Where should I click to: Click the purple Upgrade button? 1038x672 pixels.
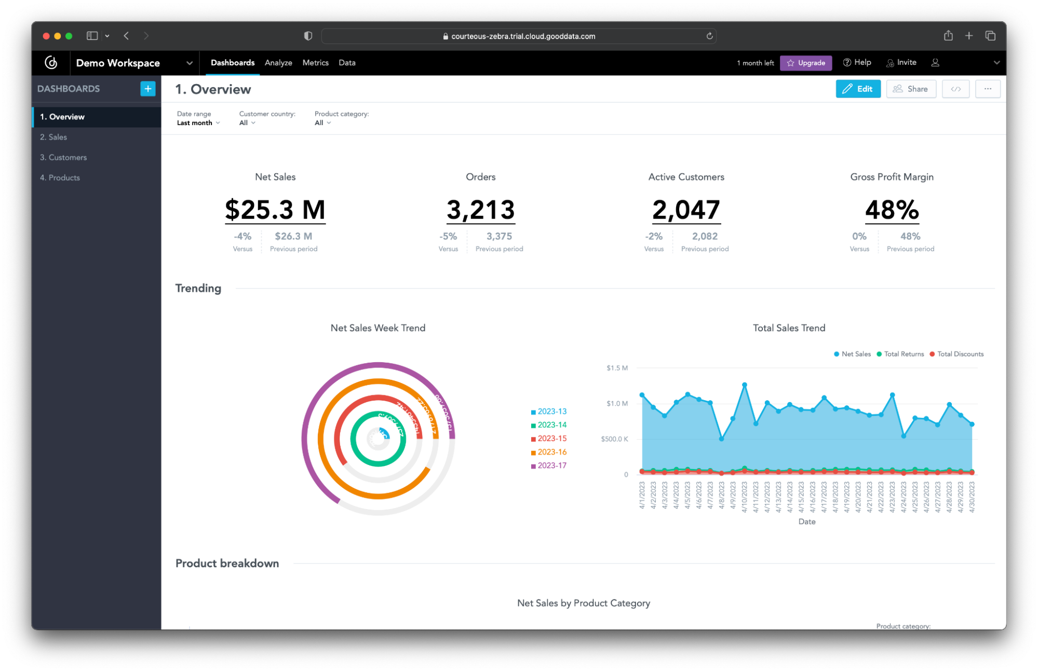click(806, 62)
